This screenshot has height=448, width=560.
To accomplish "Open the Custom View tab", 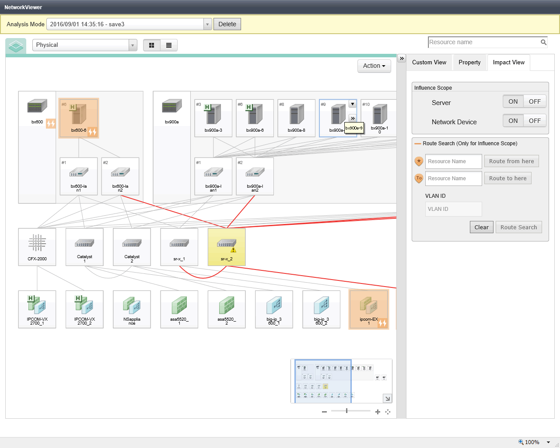I will pyautogui.click(x=429, y=63).
